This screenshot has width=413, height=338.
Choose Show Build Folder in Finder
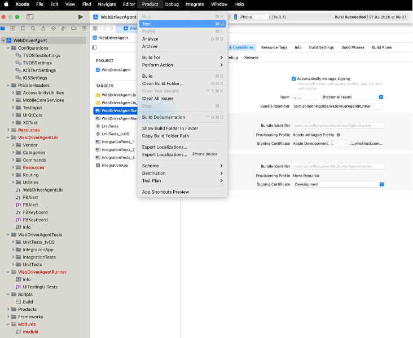coord(182,128)
